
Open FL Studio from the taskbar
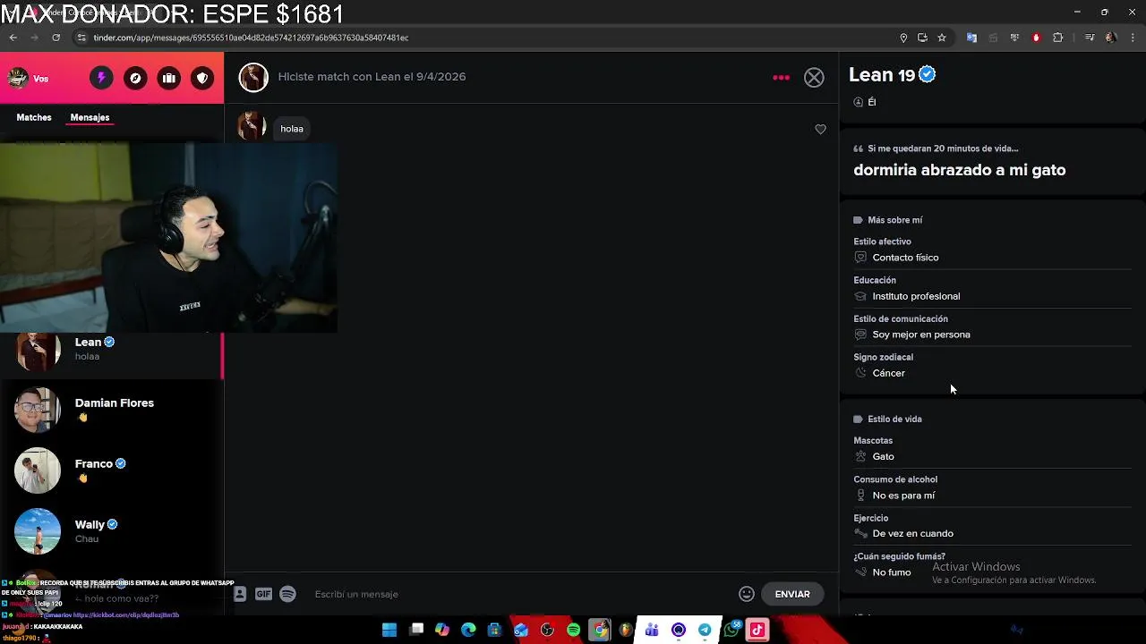click(626, 630)
